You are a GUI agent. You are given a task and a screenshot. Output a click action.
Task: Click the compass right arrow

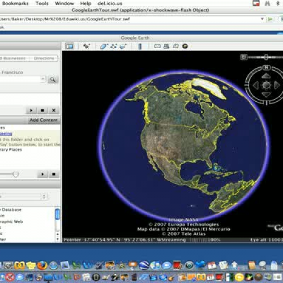click(x=277, y=85)
